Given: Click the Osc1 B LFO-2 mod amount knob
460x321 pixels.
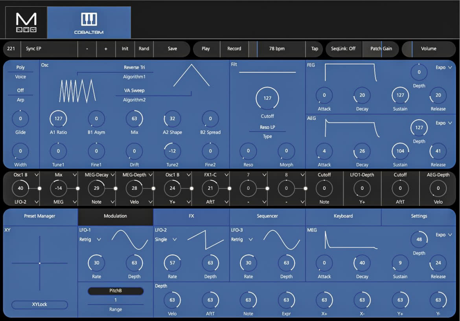Looking at the screenshot, I should click(20, 188).
